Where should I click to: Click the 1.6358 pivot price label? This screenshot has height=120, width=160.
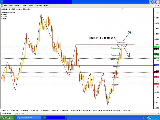(156, 65)
